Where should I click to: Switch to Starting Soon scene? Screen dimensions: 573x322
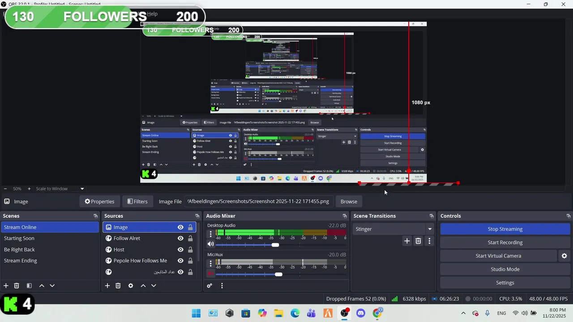50,238
